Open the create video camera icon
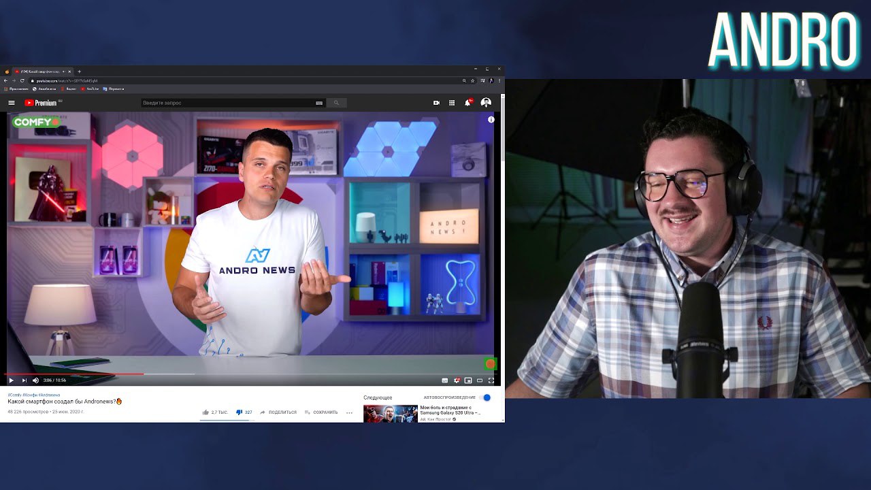Screen dimensions: 871x490 point(436,103)
